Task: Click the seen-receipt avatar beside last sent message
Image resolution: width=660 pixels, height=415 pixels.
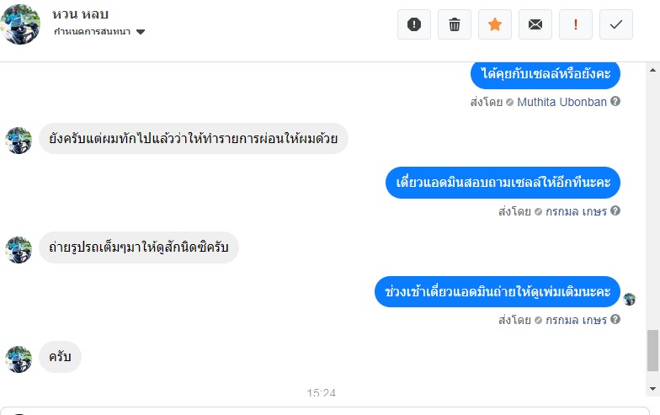Action: click(629, 299)
